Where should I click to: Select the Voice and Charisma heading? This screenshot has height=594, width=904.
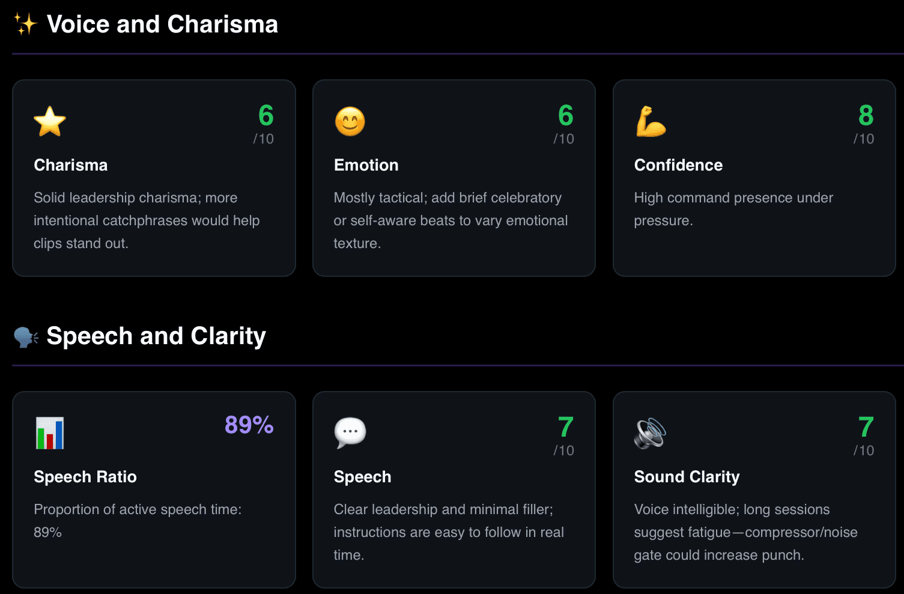tap(162, 24)
